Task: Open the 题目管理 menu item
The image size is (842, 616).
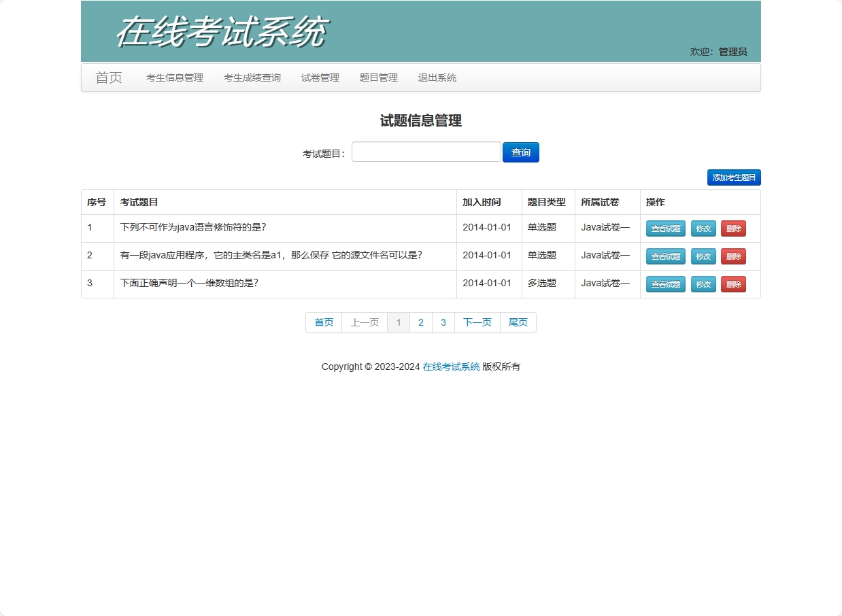Action: [x=378, y=78]
